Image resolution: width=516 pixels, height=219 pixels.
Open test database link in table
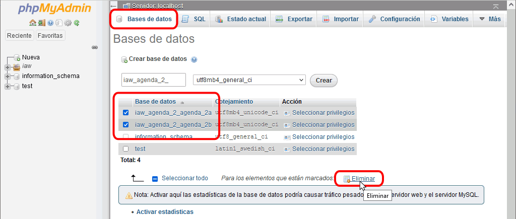(140, 149)
